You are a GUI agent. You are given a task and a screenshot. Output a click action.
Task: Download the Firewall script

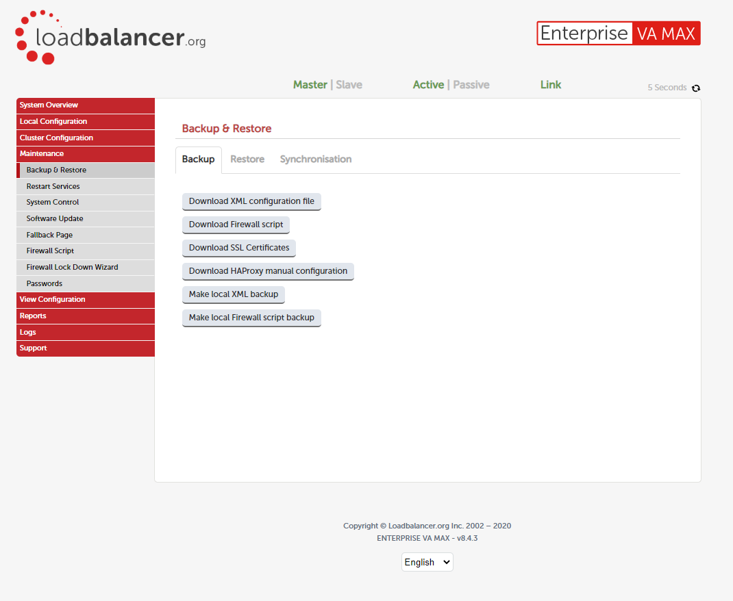[x=236, y=225]
